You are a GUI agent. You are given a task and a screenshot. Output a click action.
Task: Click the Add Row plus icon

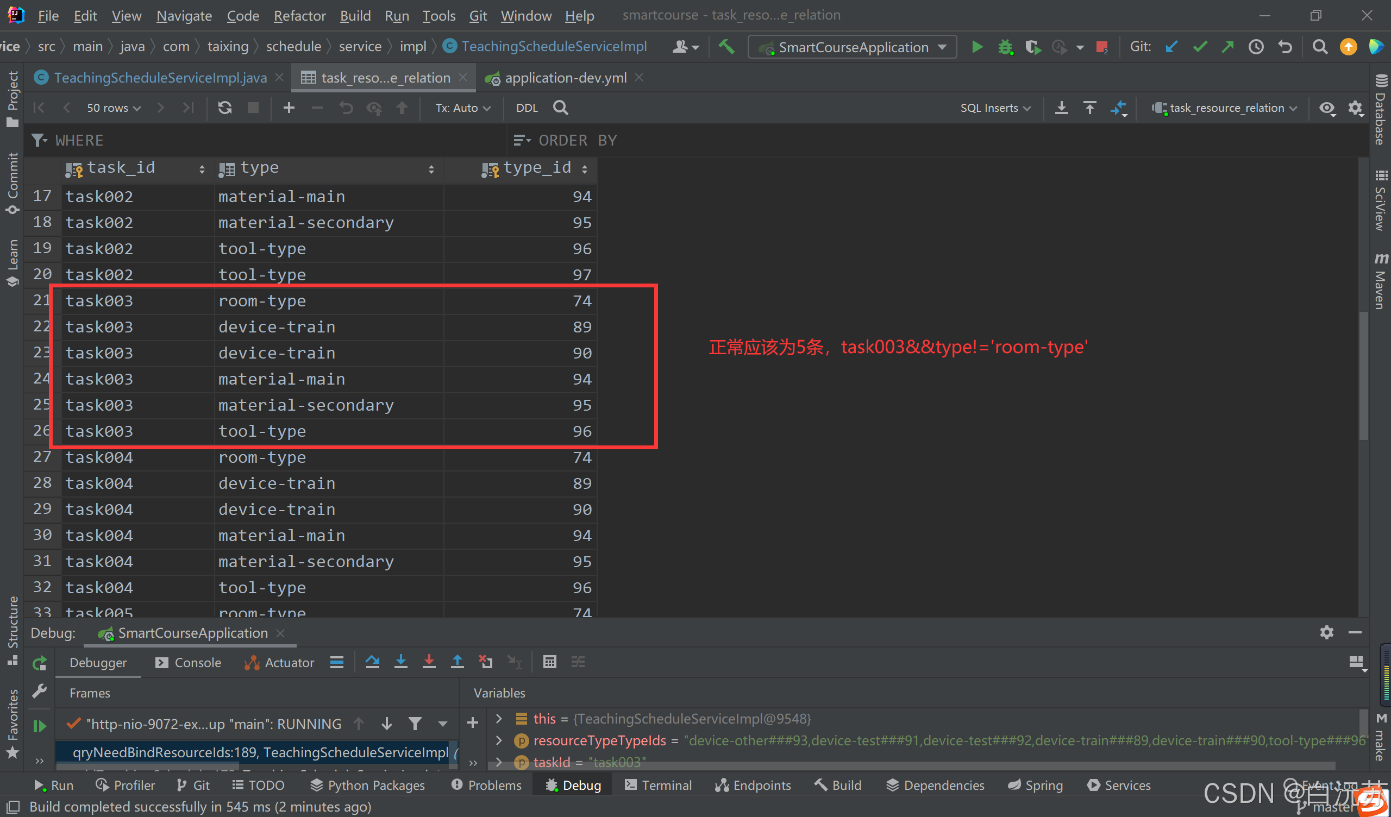pyautogui.click(x=289, y=108)
